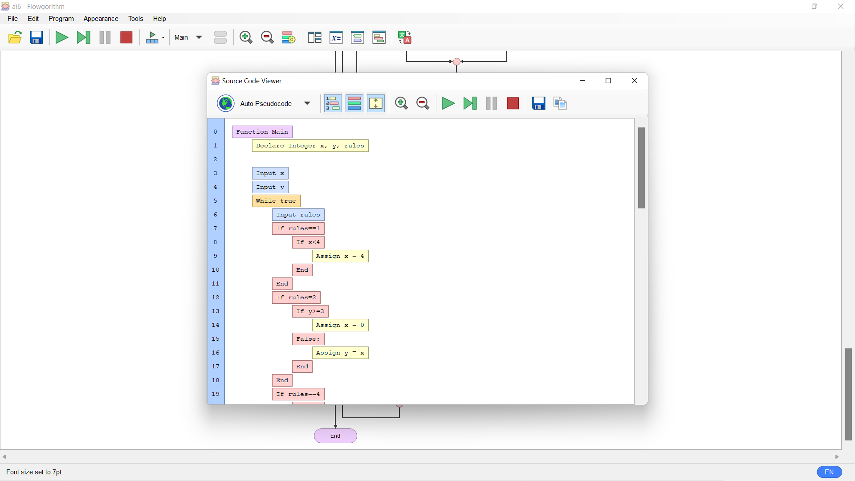
Task: Expand the Auto Pseudocode language dropdown
Action: [x=307, y=103]
